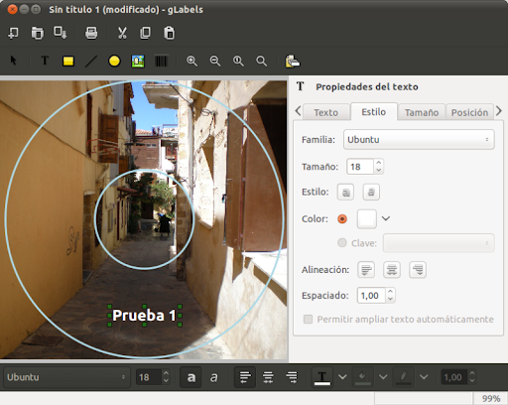Expand the color swatch dropdown arrow
The height and width of the screenshot is (405, 508).
(x=386, y=218)
